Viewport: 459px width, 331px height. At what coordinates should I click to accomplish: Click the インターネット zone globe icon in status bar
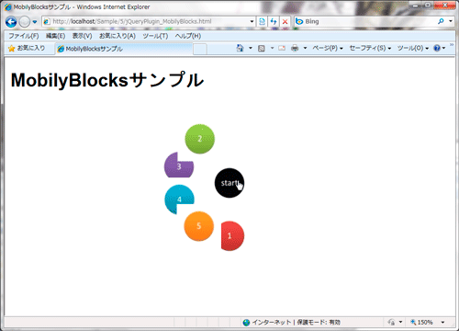pos(246,323)
